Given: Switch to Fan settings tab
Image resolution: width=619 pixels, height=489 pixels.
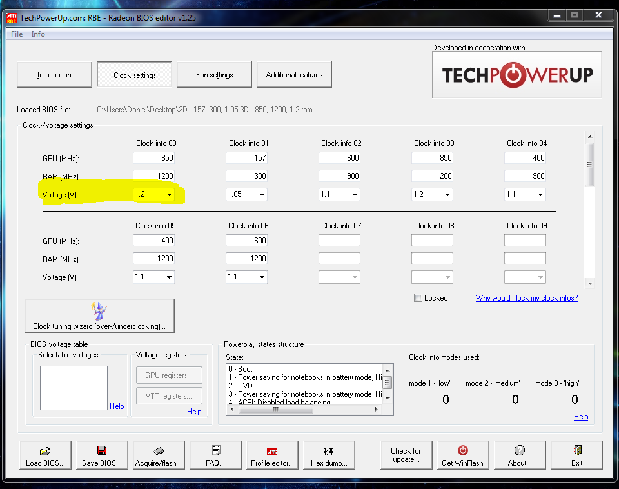Looking at the screenshot, I should coord(214,75).
